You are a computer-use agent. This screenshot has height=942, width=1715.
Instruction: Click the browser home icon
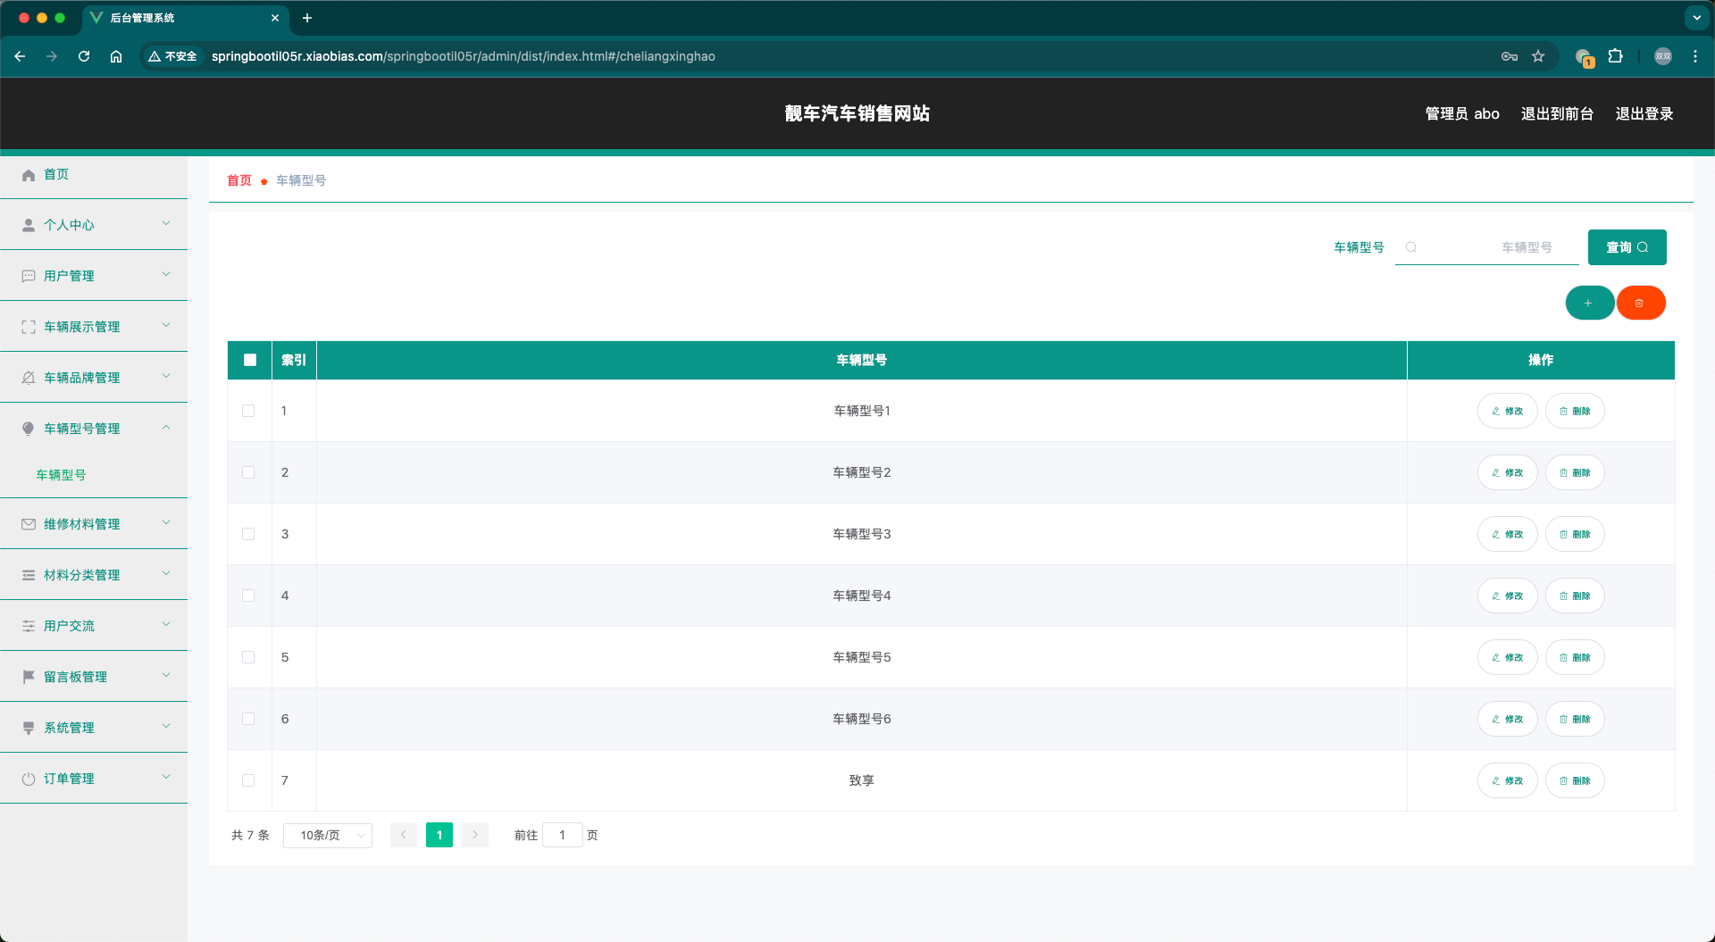(116, 56)
